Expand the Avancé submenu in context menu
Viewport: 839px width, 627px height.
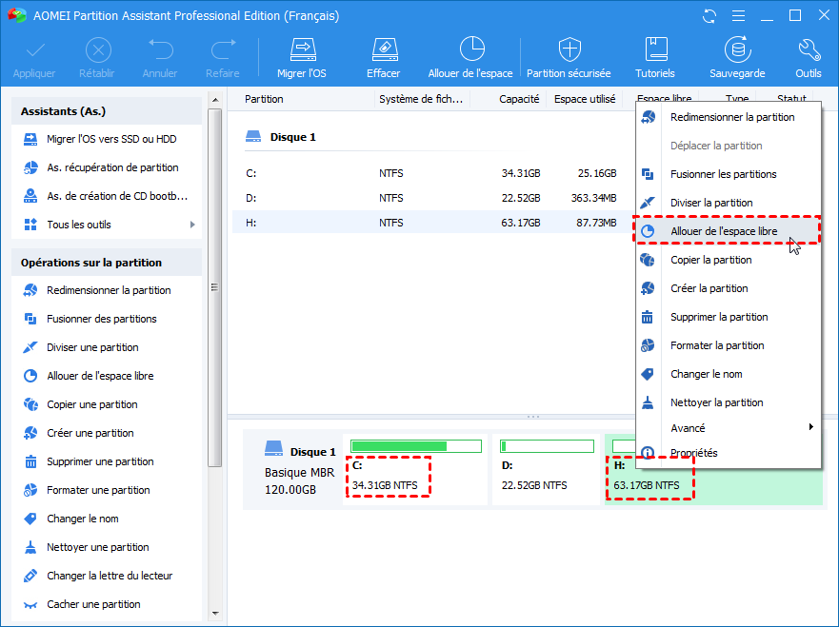click(x=729, y=428)
